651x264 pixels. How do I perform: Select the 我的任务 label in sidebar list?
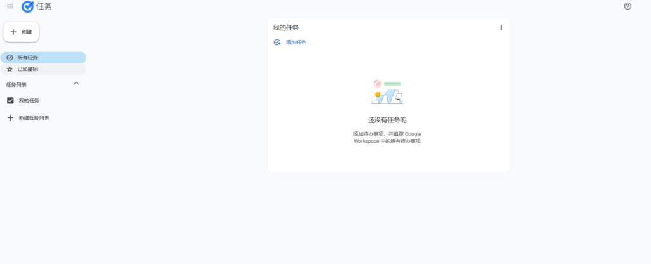(29, 101)
